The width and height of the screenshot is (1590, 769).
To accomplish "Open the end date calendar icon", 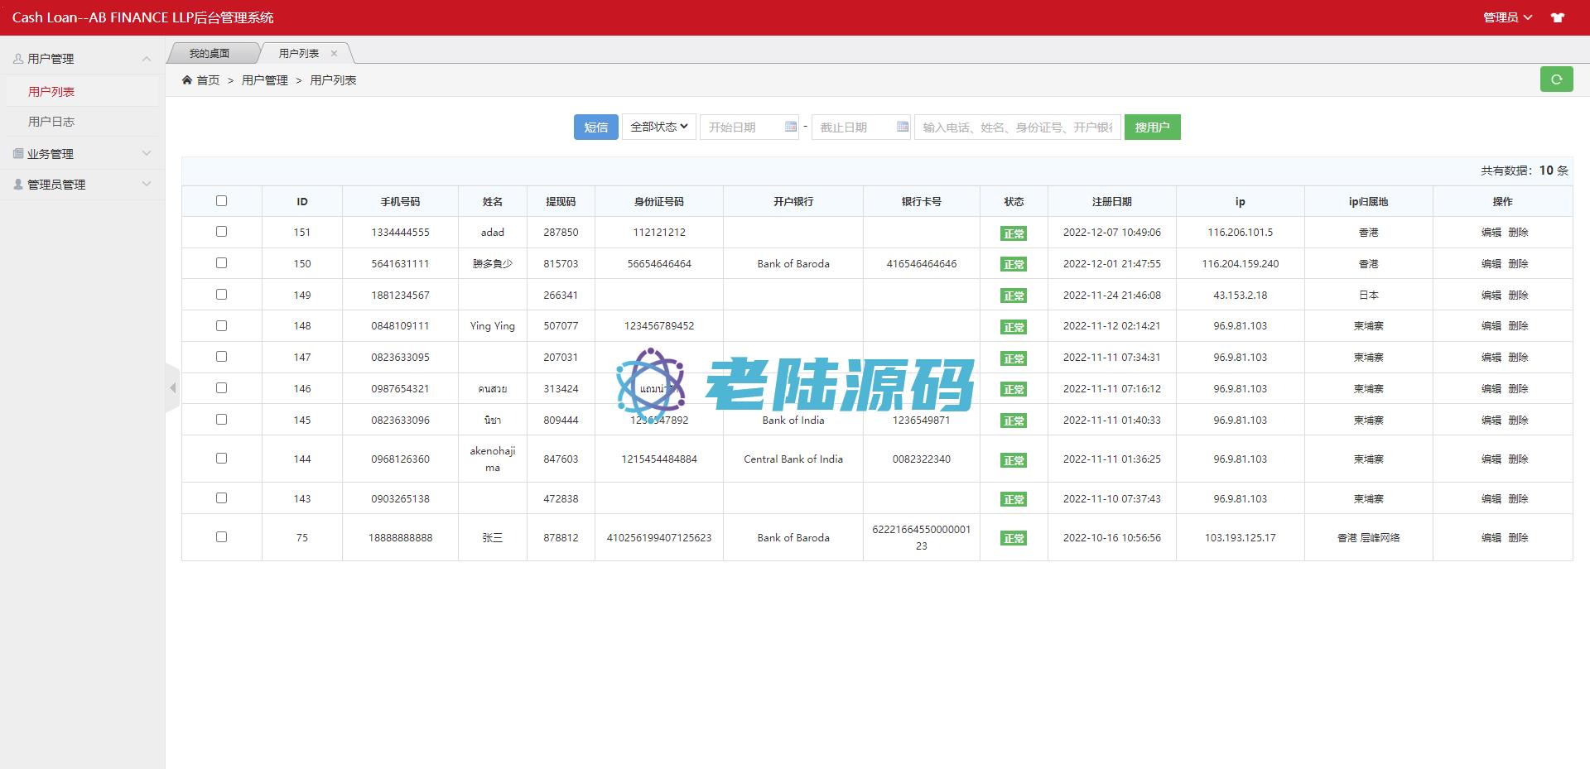I will (x=902, y=127).
